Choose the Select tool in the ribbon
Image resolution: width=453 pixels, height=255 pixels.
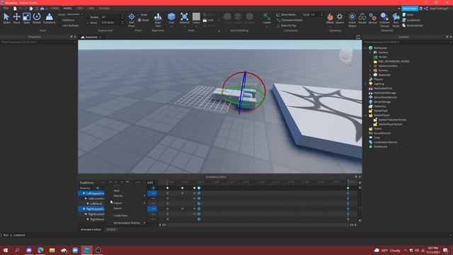click(6, 18)
